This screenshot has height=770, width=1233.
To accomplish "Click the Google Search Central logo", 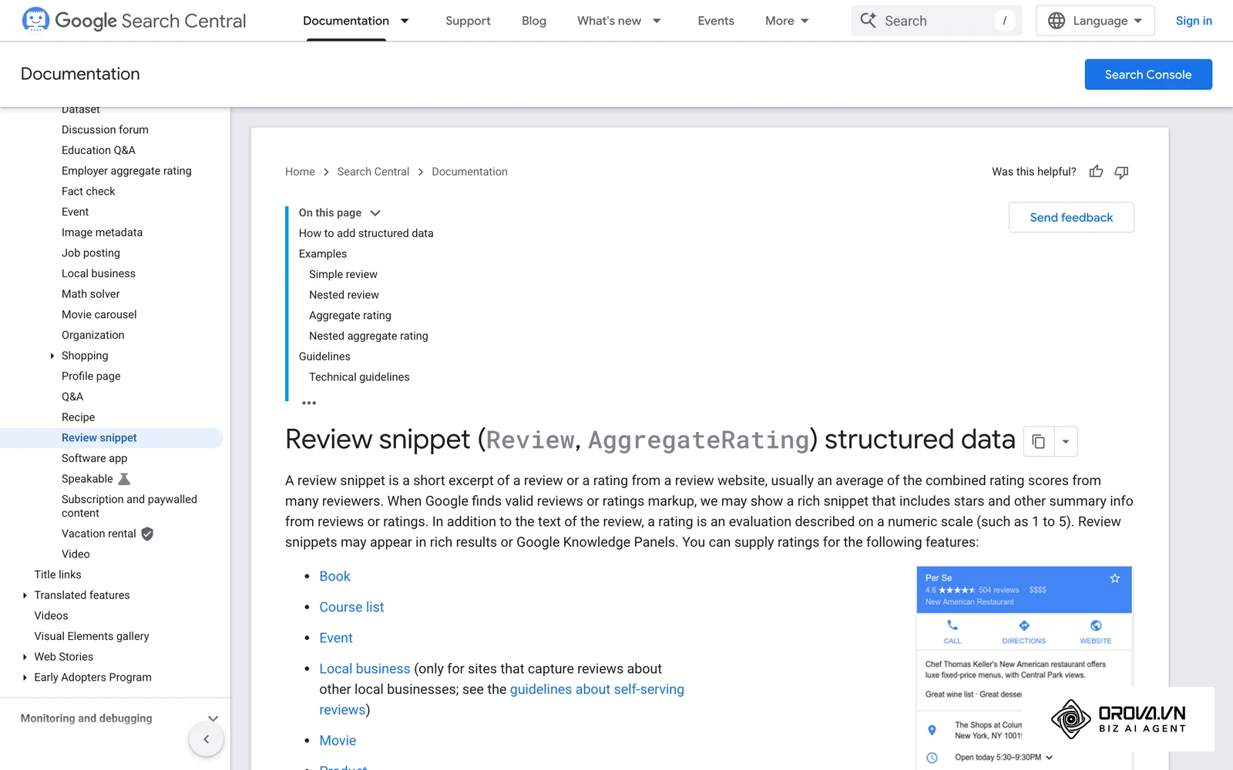I will (x=134, y=21).
